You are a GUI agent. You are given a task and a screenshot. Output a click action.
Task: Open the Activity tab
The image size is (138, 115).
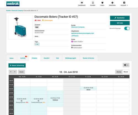tap(23, 58)
